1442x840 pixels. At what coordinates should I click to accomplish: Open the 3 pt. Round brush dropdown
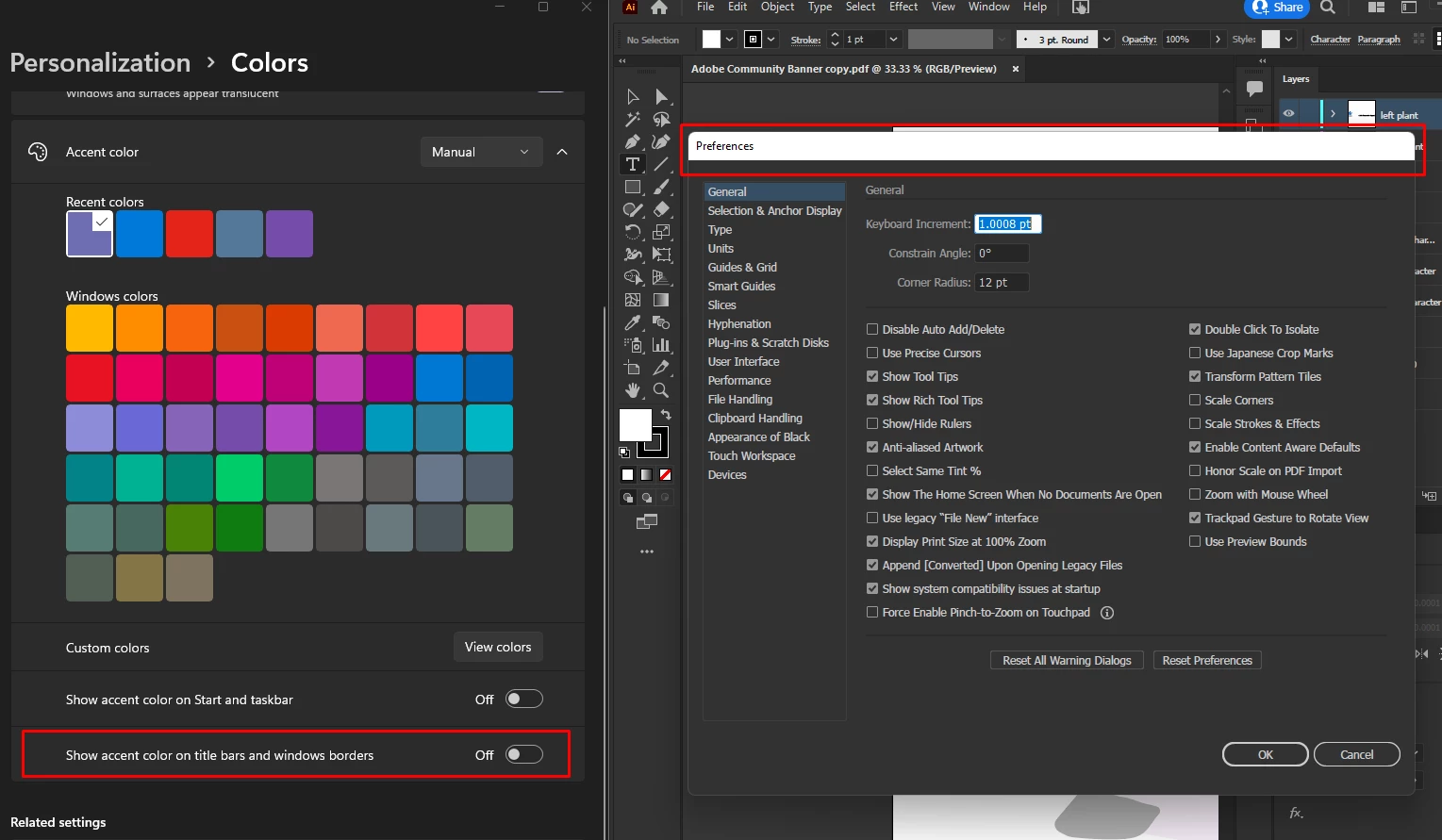[1107, 40]
